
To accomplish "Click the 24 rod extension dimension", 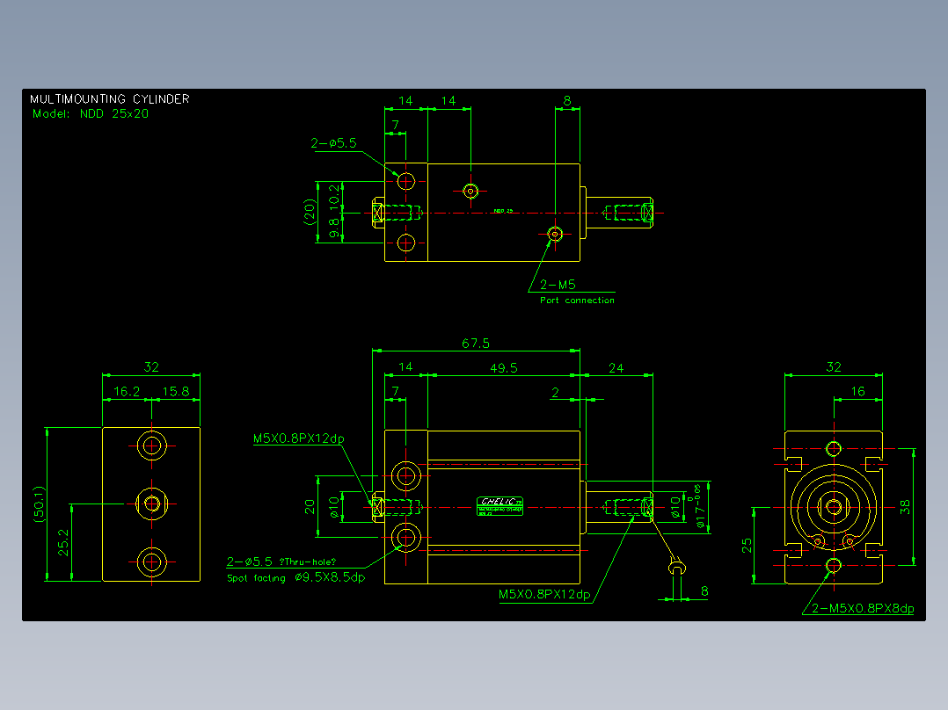I will pyautogui.click(x=616, y=368).
